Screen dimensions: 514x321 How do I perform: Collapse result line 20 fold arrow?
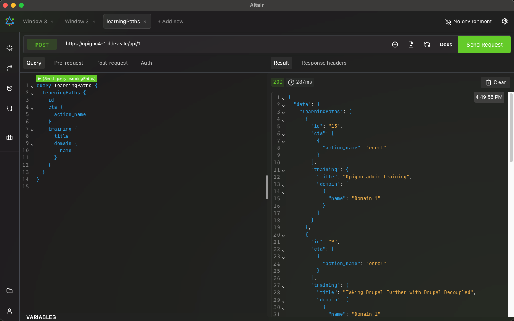click(283, 236)
